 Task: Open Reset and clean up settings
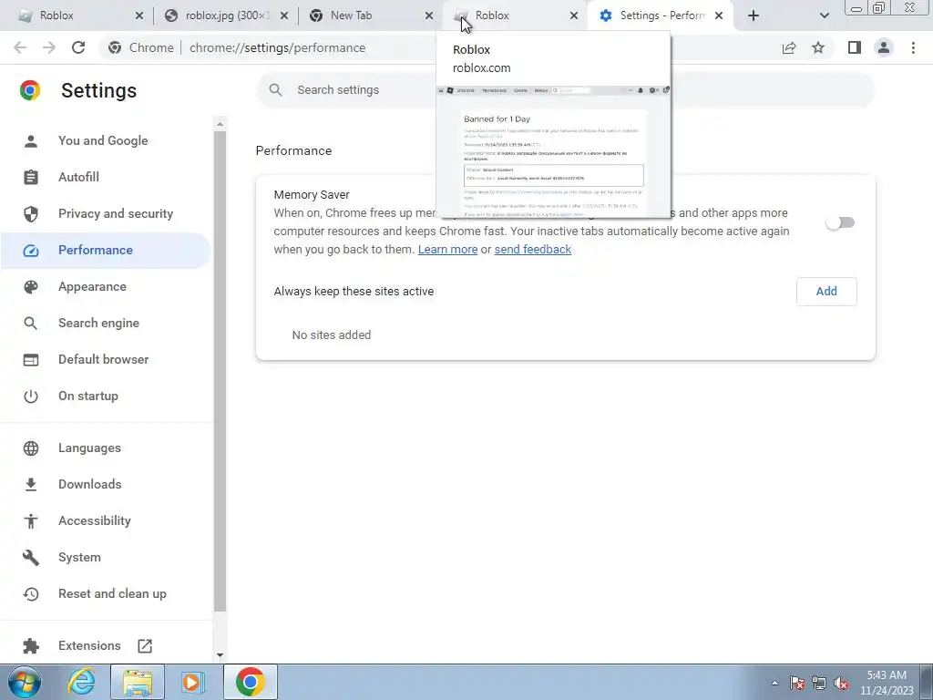click(106, 593)
